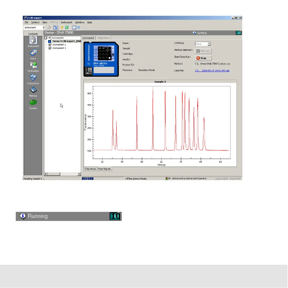The image size is (288, 288).
Task: Open the data file link
Action: [x=212, y=71]
